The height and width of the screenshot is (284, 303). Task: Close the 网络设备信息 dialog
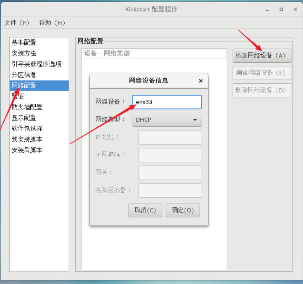[x=201, y=81]
